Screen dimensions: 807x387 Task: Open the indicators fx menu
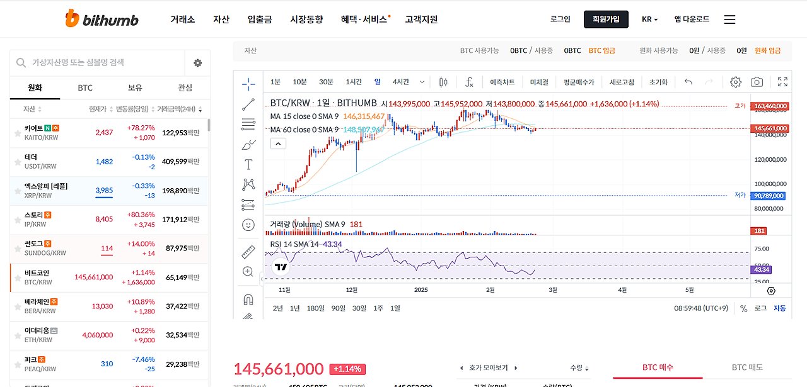(x=469, y=82)
